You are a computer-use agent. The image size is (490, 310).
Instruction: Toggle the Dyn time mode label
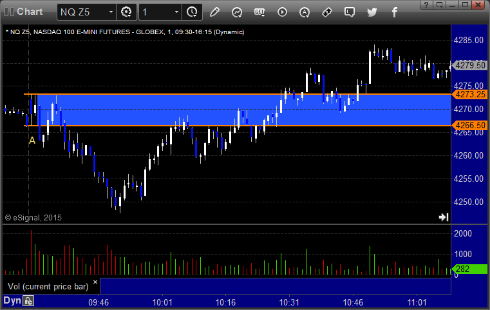(12, 300)
